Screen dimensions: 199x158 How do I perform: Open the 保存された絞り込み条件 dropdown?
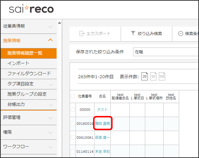pyautogui.click(x=165, y=52)
